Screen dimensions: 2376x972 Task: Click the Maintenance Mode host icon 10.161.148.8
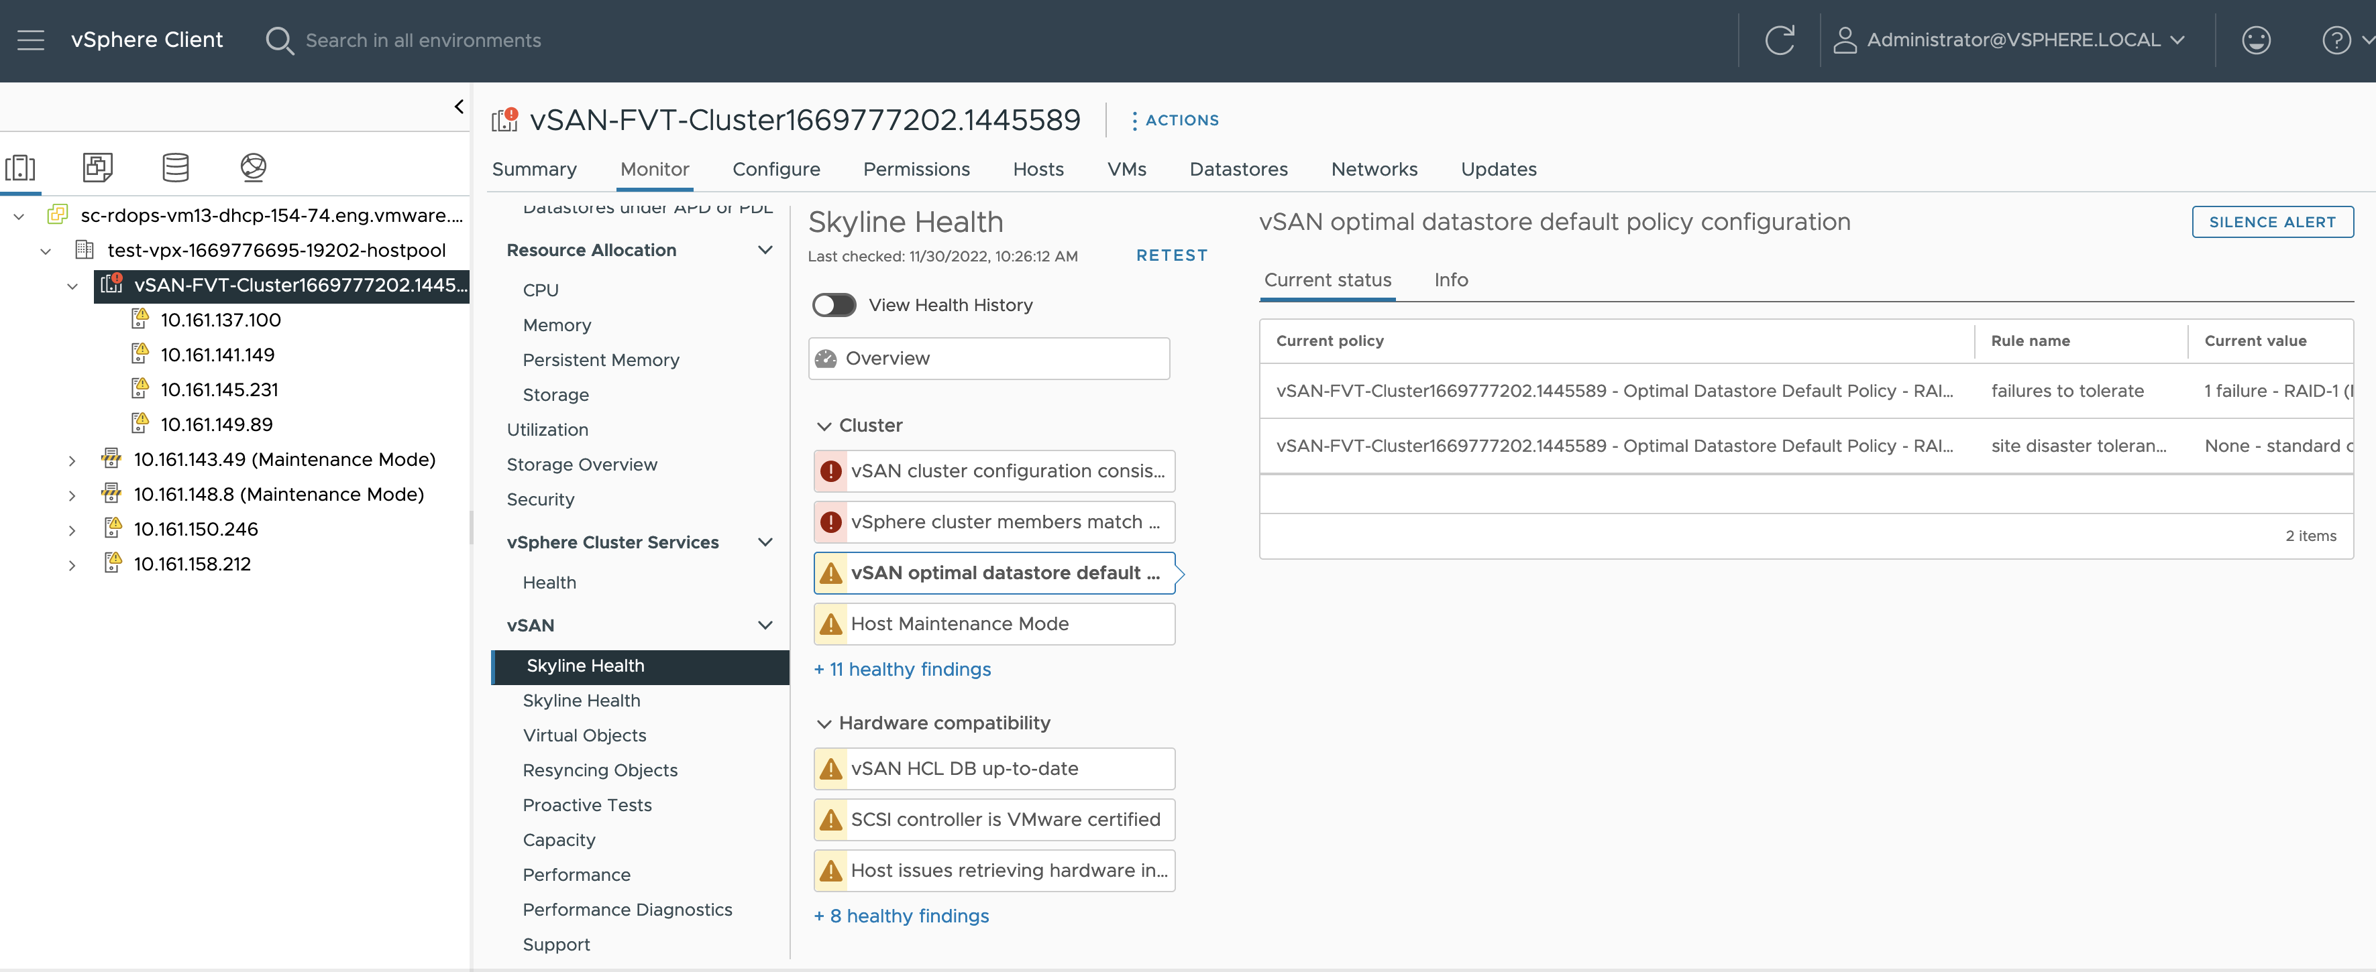pos(112,493)
